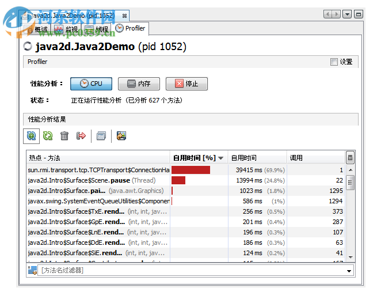The height and width of the screenshot is (288, 377).
Task: Click the 256 ms (0.5%) cell
Action: point(257,211)
